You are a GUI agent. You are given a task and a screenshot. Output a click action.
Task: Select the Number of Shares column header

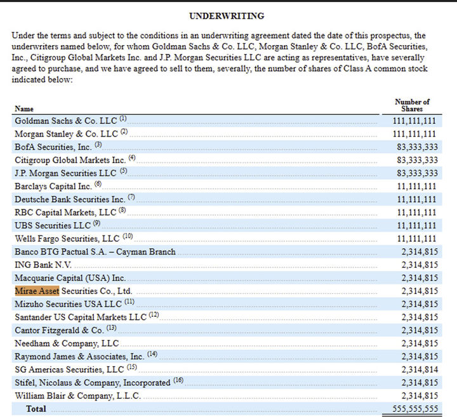[x=412, y=105]
